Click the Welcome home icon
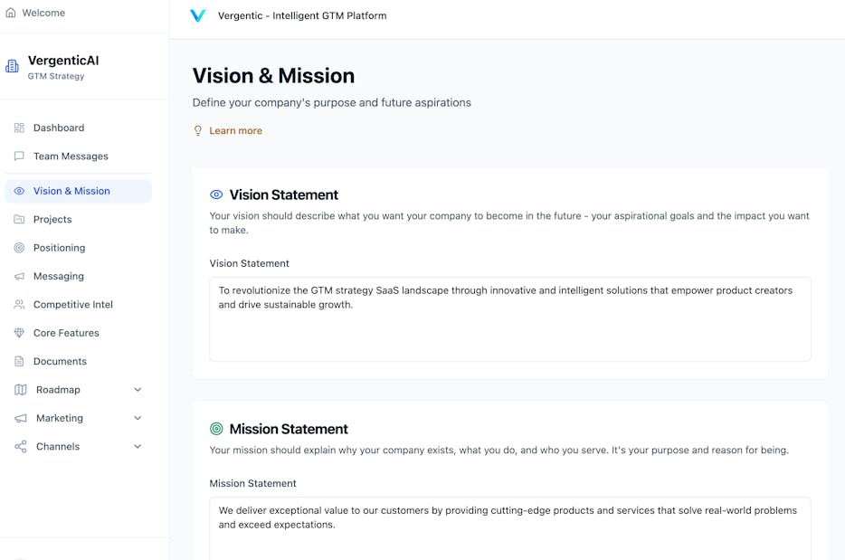Screen dimensions: 845x560 11,13
